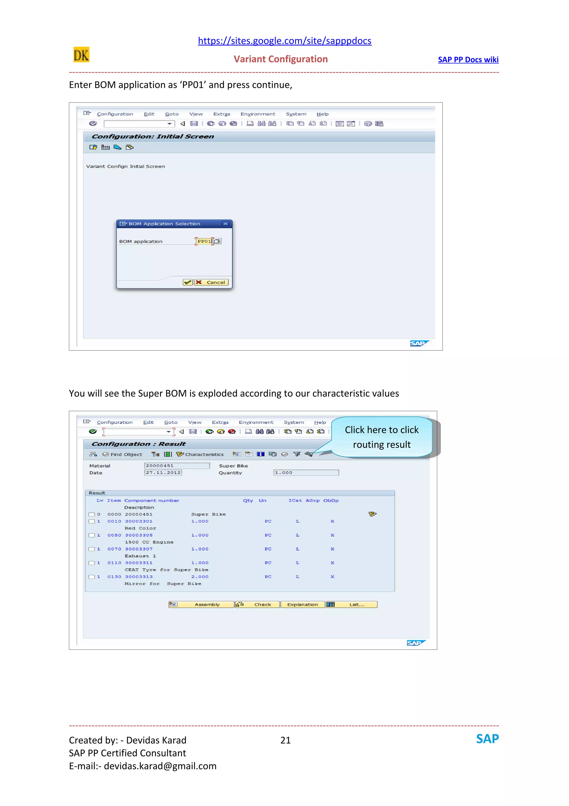Click the blue information icon in Result toolbar
Screen dimensions: 569x806
point(261,454)
